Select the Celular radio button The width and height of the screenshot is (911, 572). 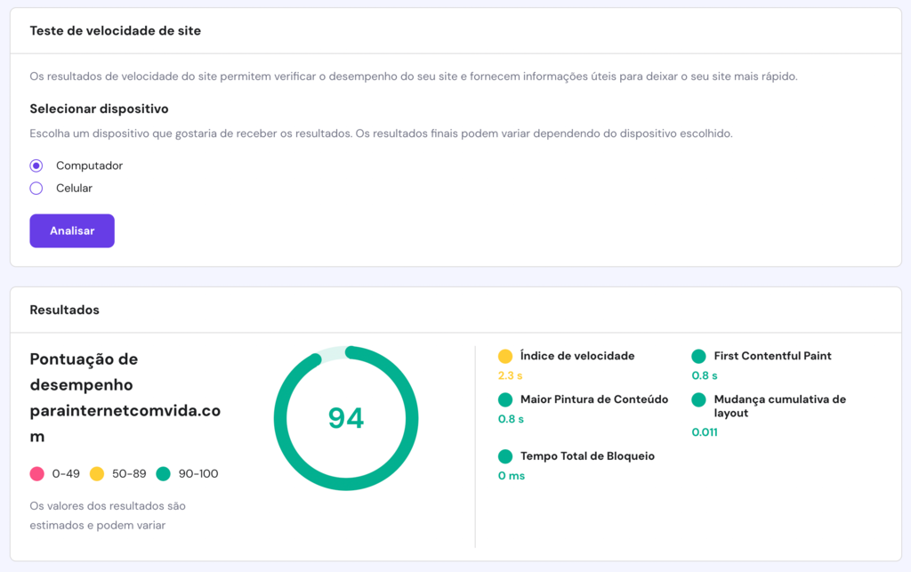(36, 189)
